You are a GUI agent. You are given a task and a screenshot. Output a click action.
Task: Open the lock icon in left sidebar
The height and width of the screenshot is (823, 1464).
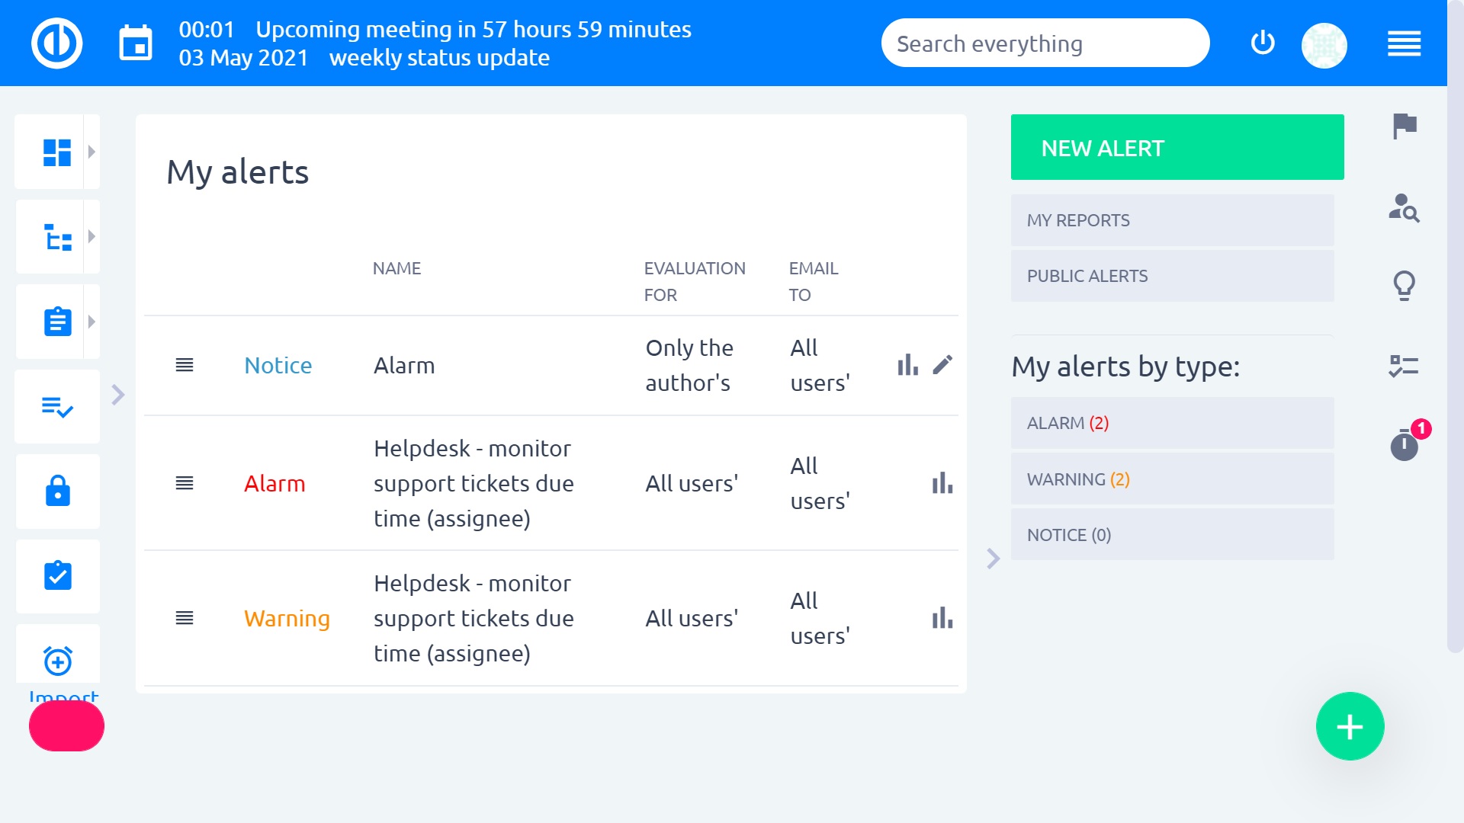[58, 492]
